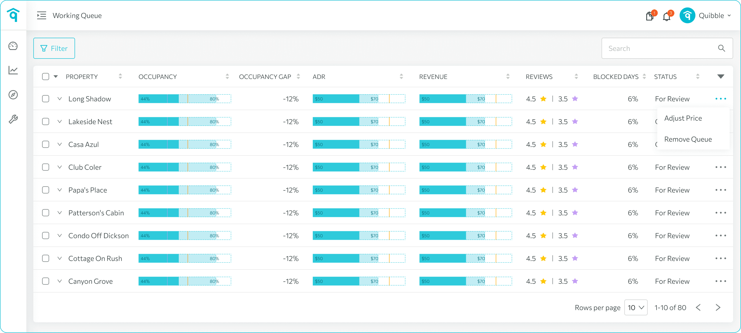Go to the previous page arrow
Viewport: 741px width, 333px height.
click(698, 308)
